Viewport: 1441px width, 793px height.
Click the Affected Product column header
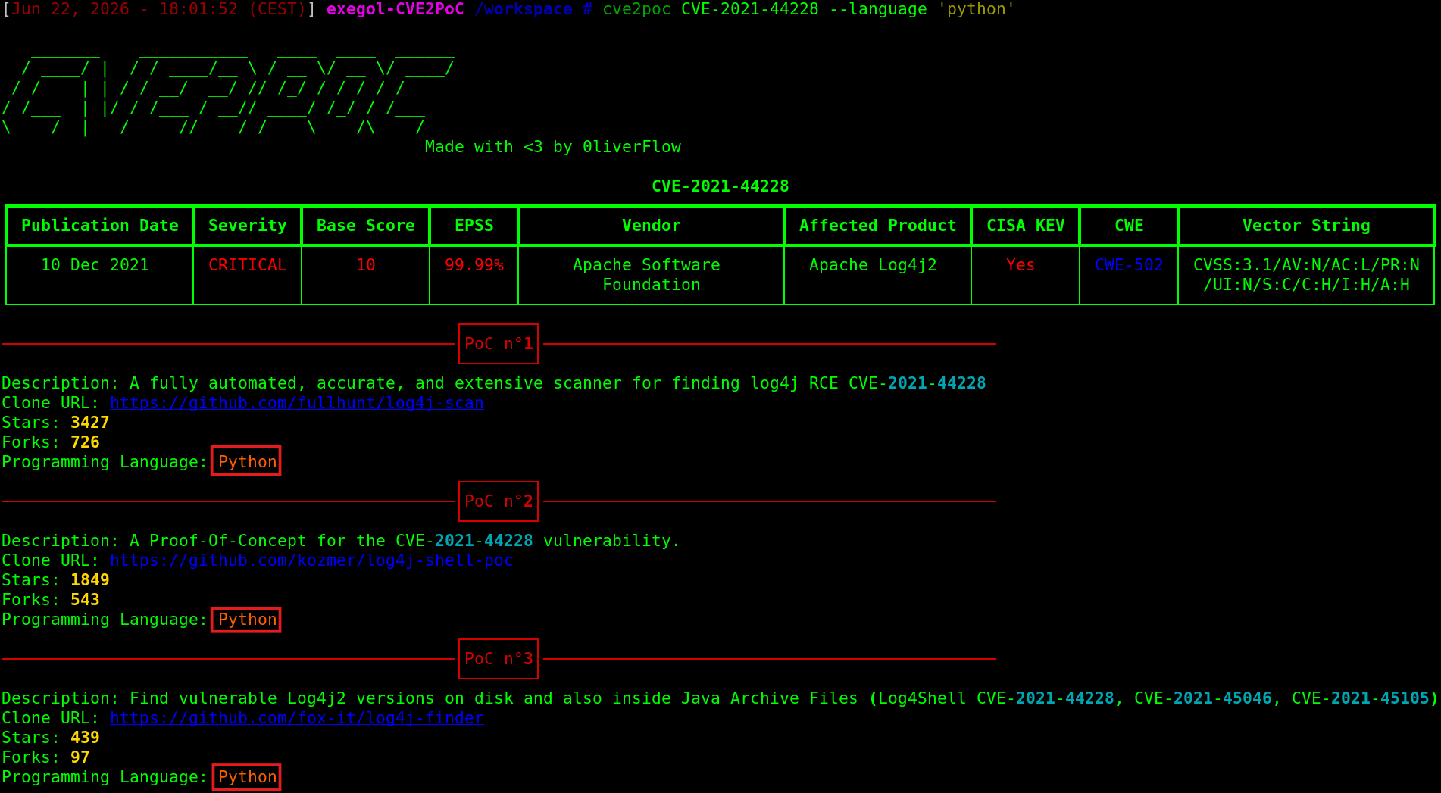(x=877, y=226)
